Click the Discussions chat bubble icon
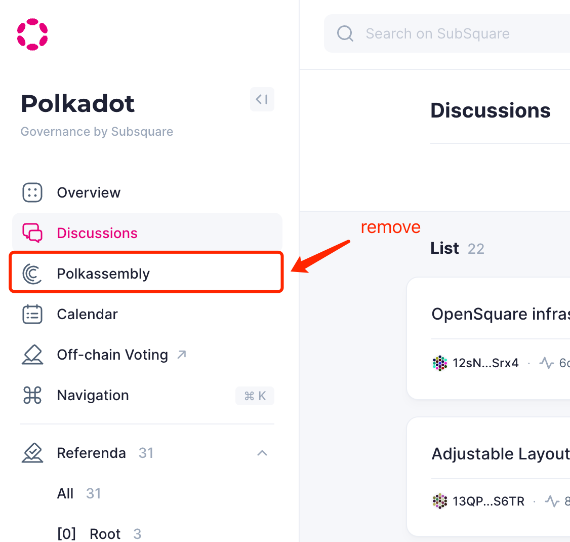 point(32,233)
